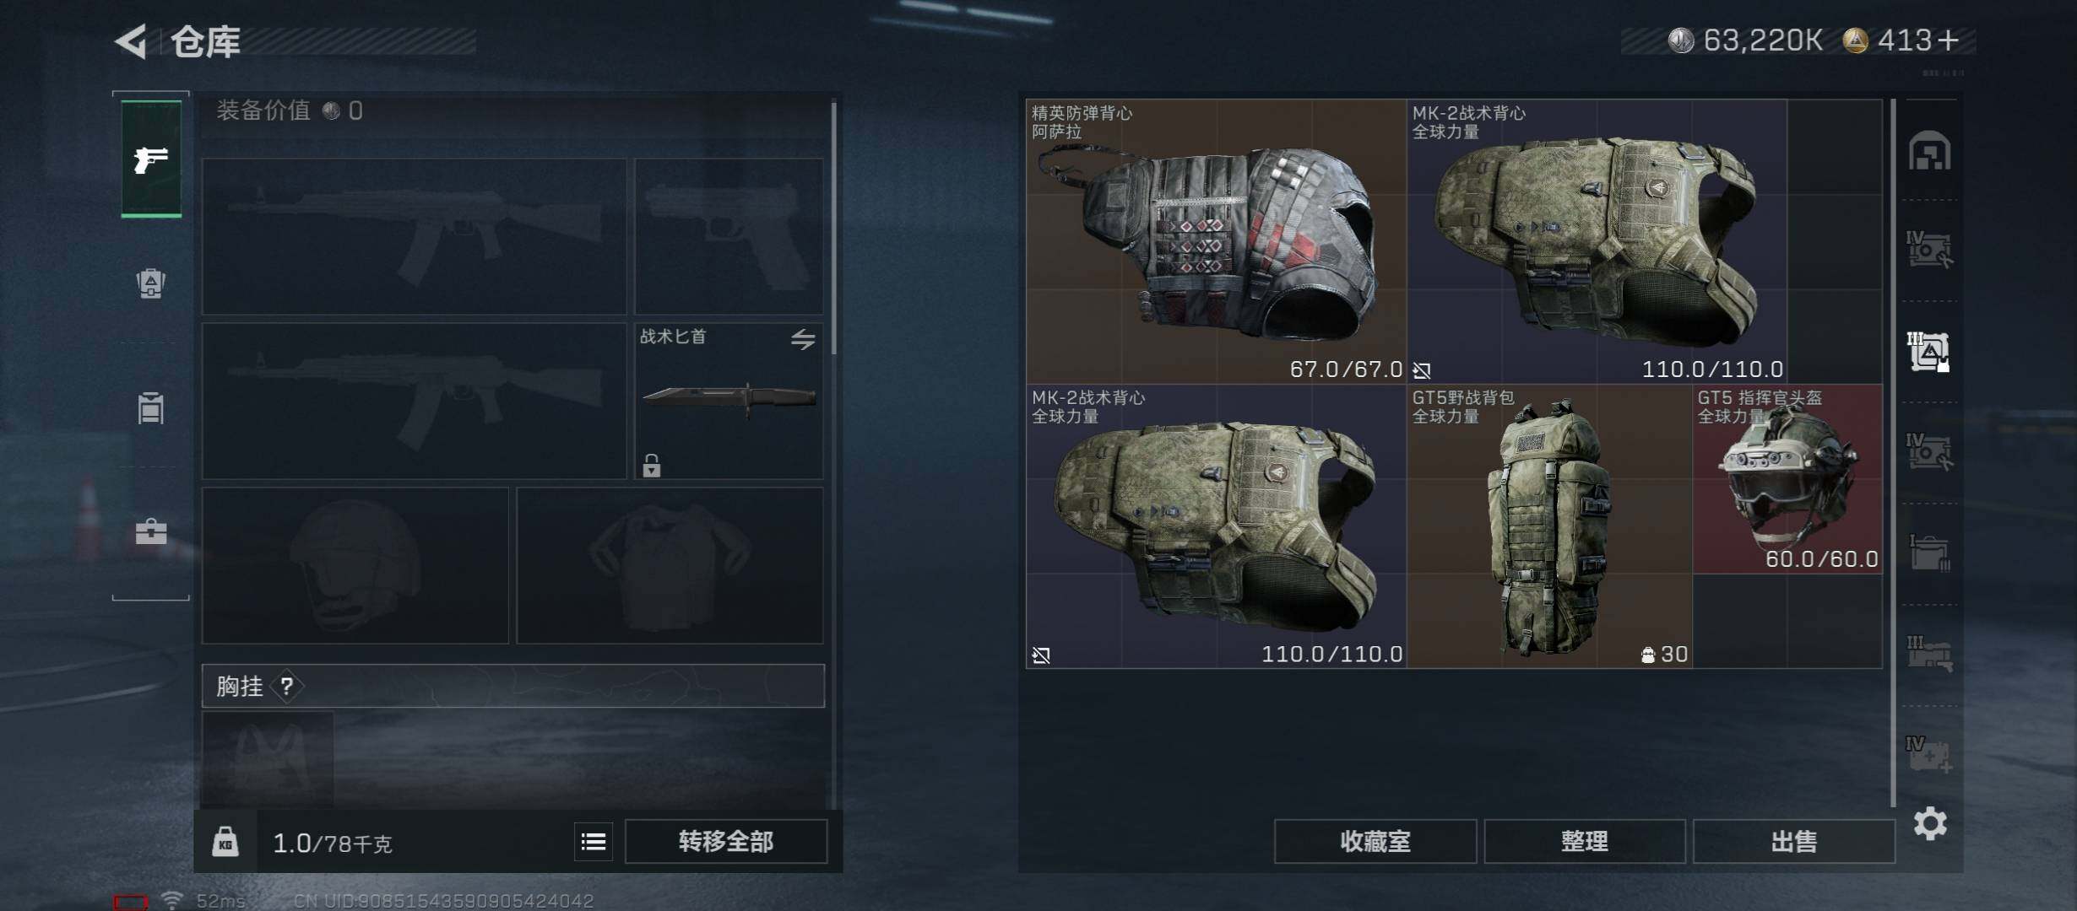Go back using the arrow beside 仓库
This screenshot has height=911, width=2077.
click(131, 40)
